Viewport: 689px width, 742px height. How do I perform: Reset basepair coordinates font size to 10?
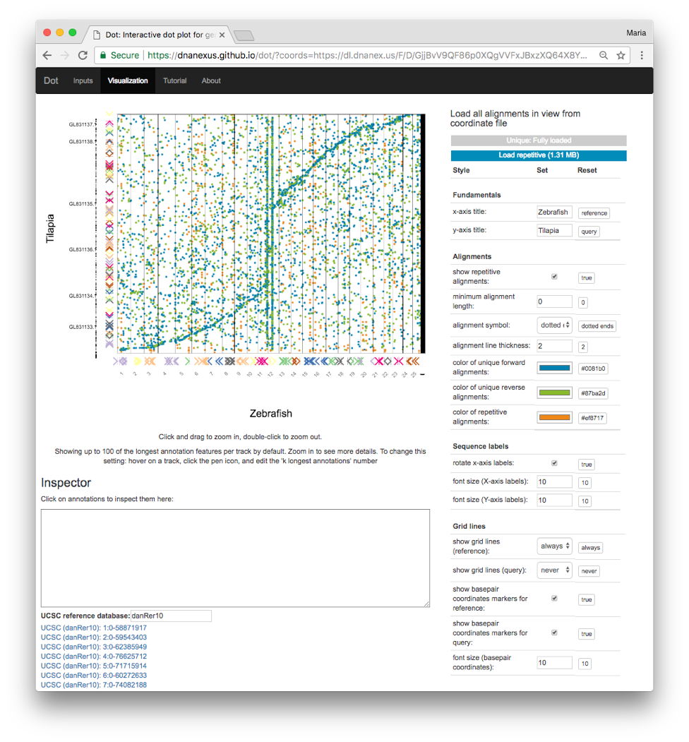pos(585,664)
